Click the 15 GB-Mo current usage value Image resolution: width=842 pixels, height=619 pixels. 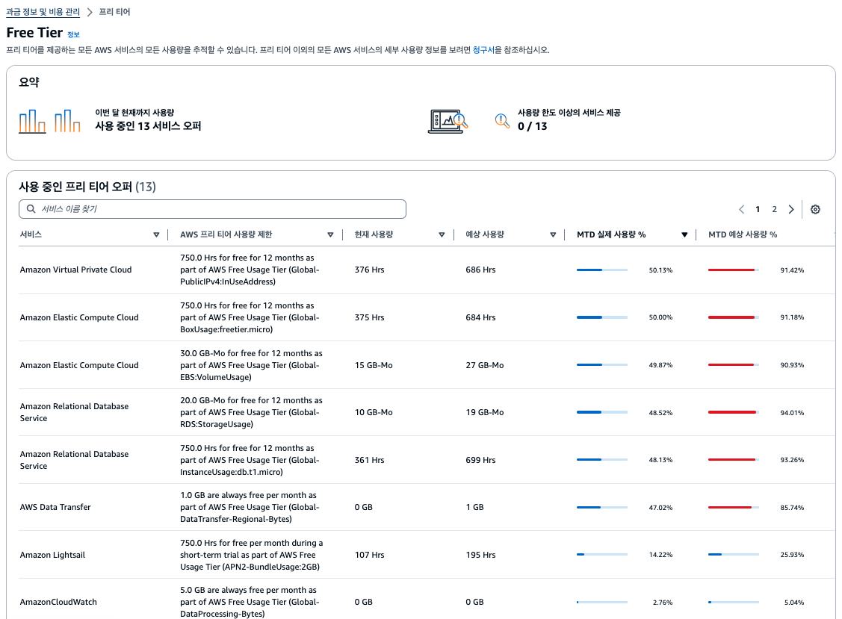(x=374, y=365)
